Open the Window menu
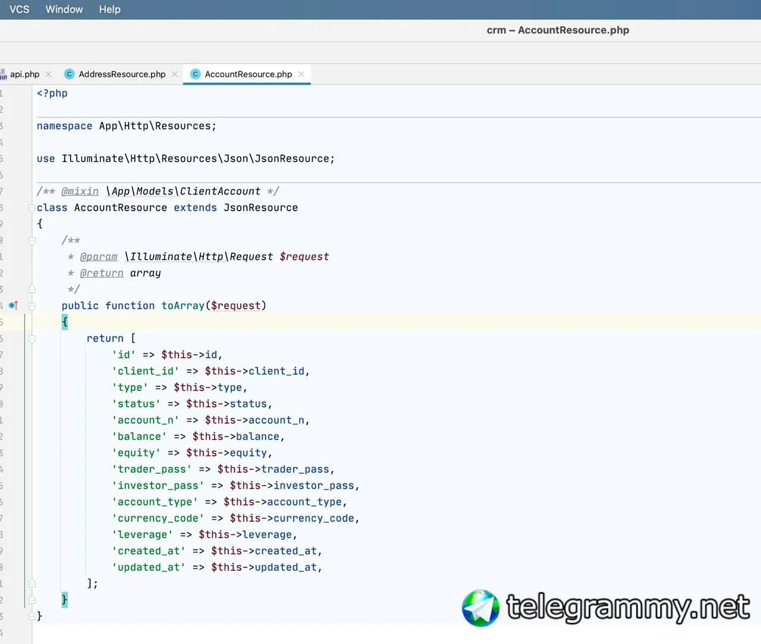761x644 pixels. point(64,10)
